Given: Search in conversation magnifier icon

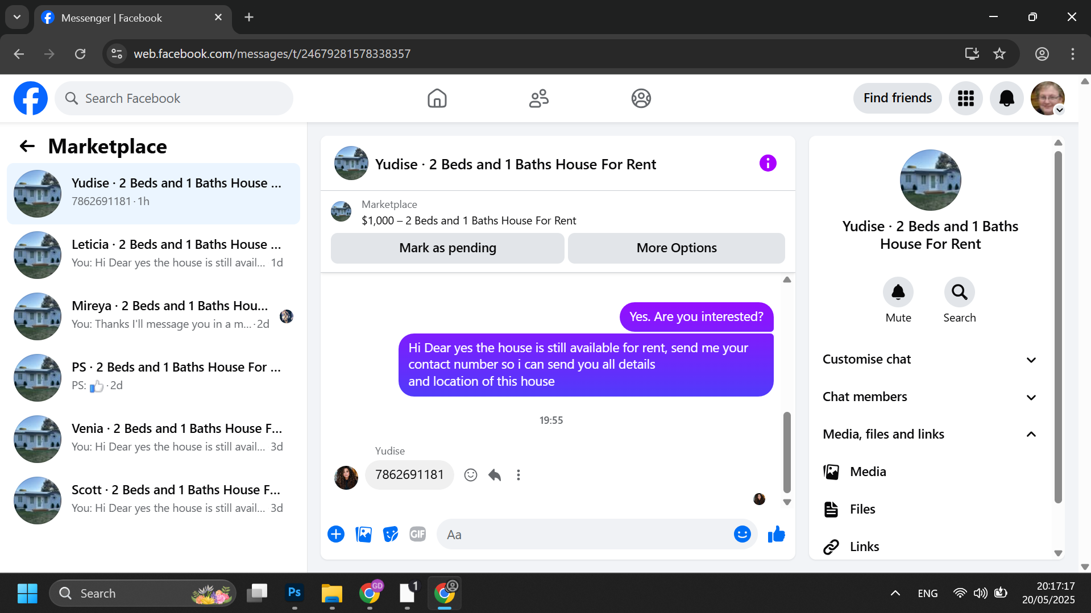Looking at the screenshot, I should [960, 292].
